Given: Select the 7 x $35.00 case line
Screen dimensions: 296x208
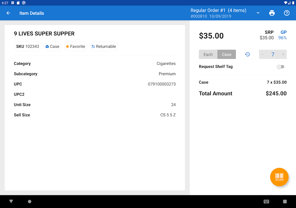Looking at the screenshot, I should click(276, 82).
